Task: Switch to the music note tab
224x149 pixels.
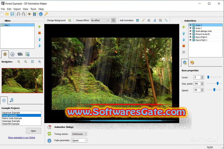Action: (12, 100)
